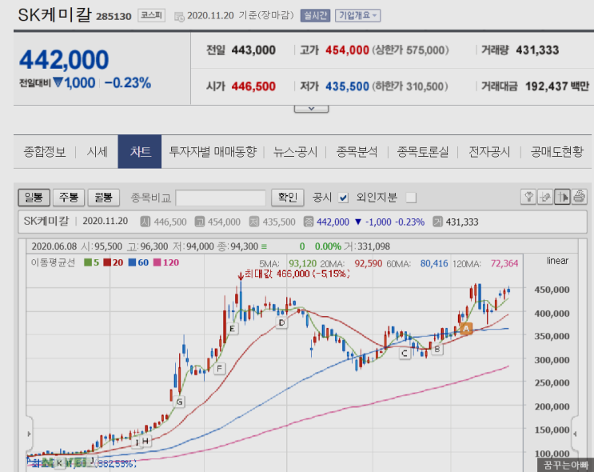Switch to the 종합정보 tab
This screenshot has height=472, width=594.
pos(45,152)
